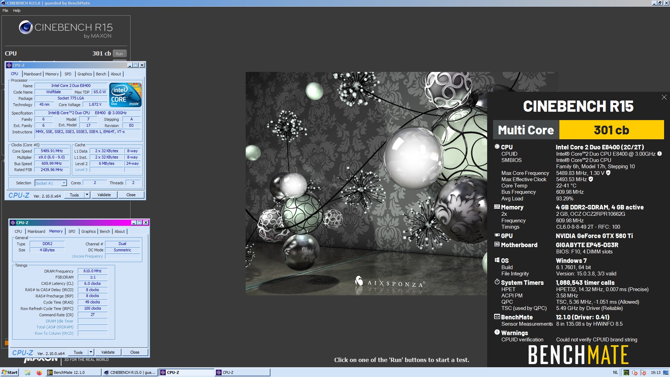Click the Memory module icon in the BenchMate panel
670x377 pixels.
coord(497,207)
